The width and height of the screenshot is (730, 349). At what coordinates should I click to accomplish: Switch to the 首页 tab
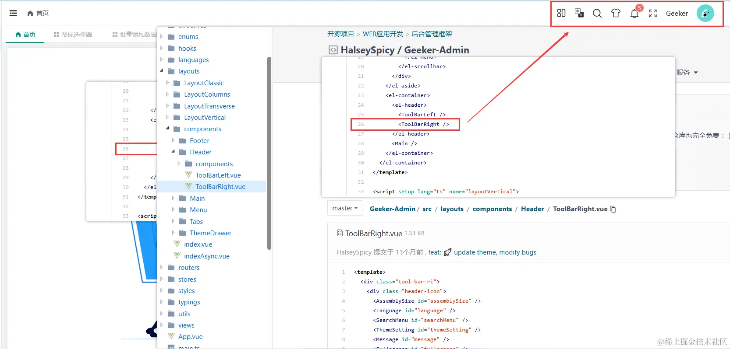click(25, 35)
